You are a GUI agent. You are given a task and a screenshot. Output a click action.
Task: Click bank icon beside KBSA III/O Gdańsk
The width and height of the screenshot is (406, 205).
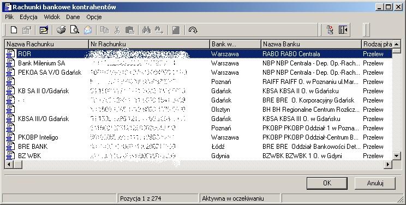tap(10, 119)
